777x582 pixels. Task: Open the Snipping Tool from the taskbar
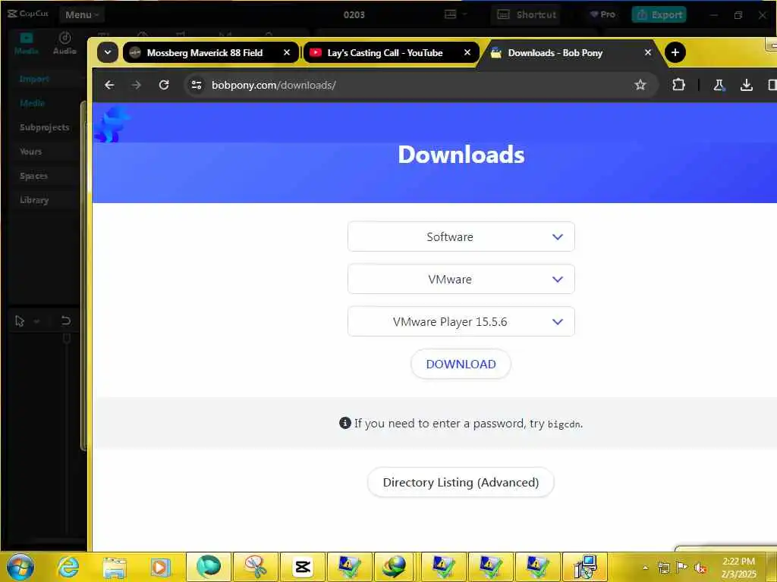256,567
